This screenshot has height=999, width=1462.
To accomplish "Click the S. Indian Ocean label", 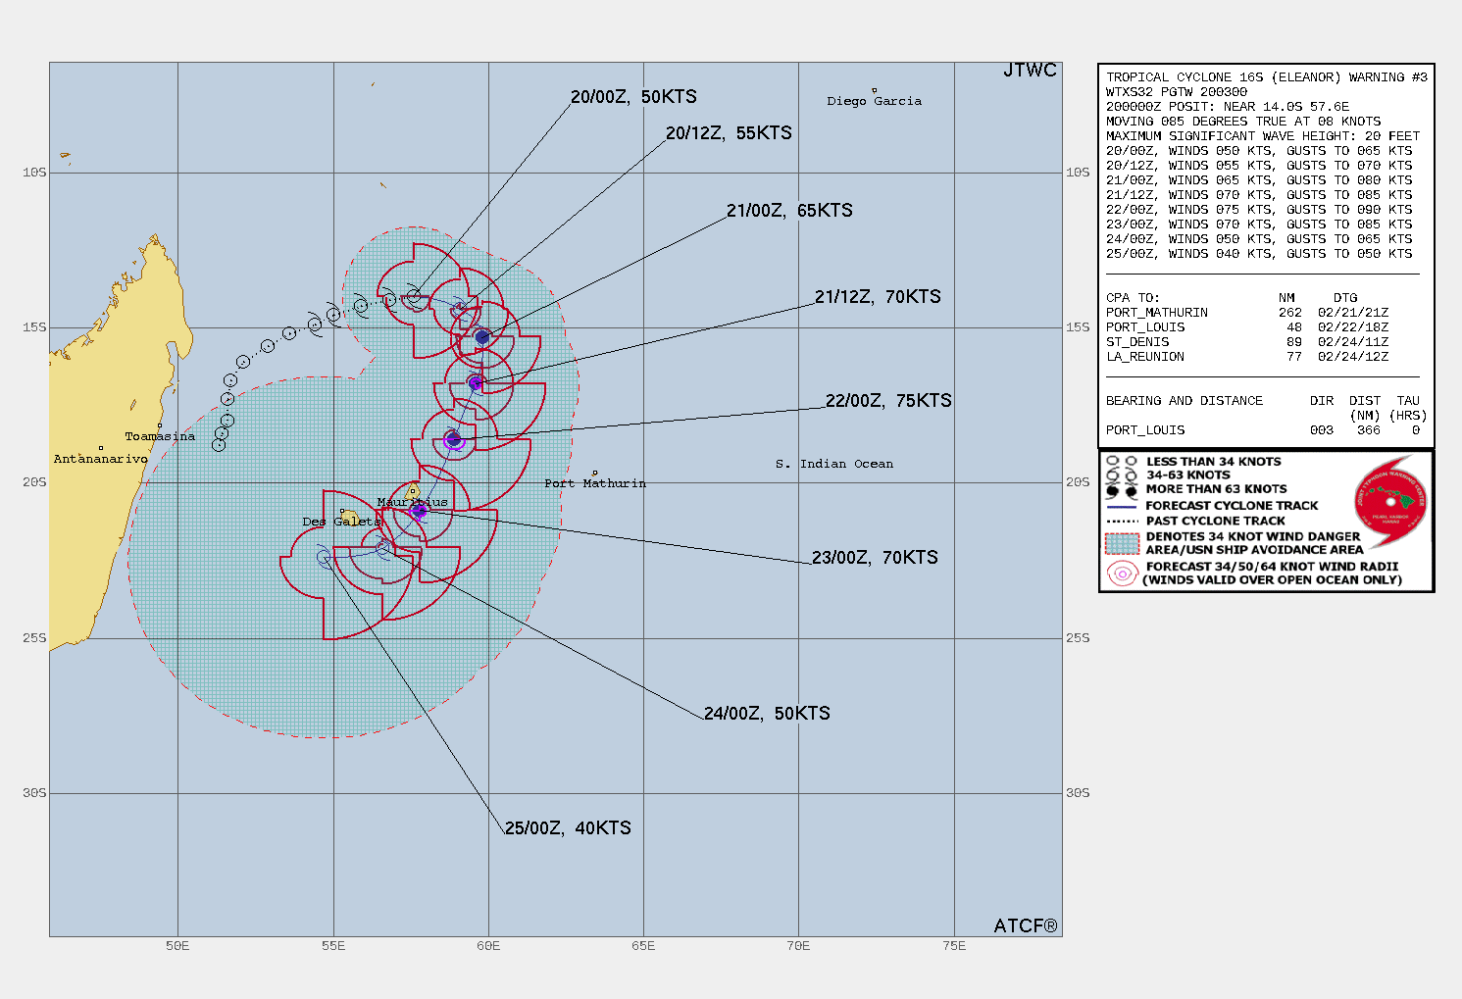I will pos(834,464).
